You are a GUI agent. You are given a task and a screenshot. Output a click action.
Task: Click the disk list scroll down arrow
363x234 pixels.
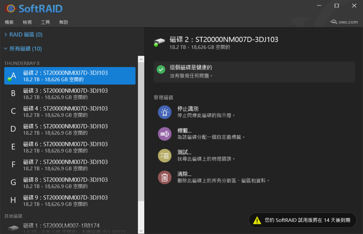(x=141, y=231)
